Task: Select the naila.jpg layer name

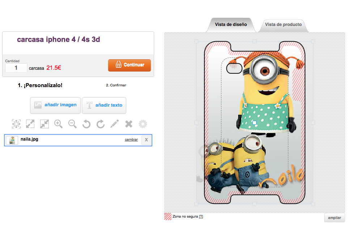Action: (x=29, y=139)
